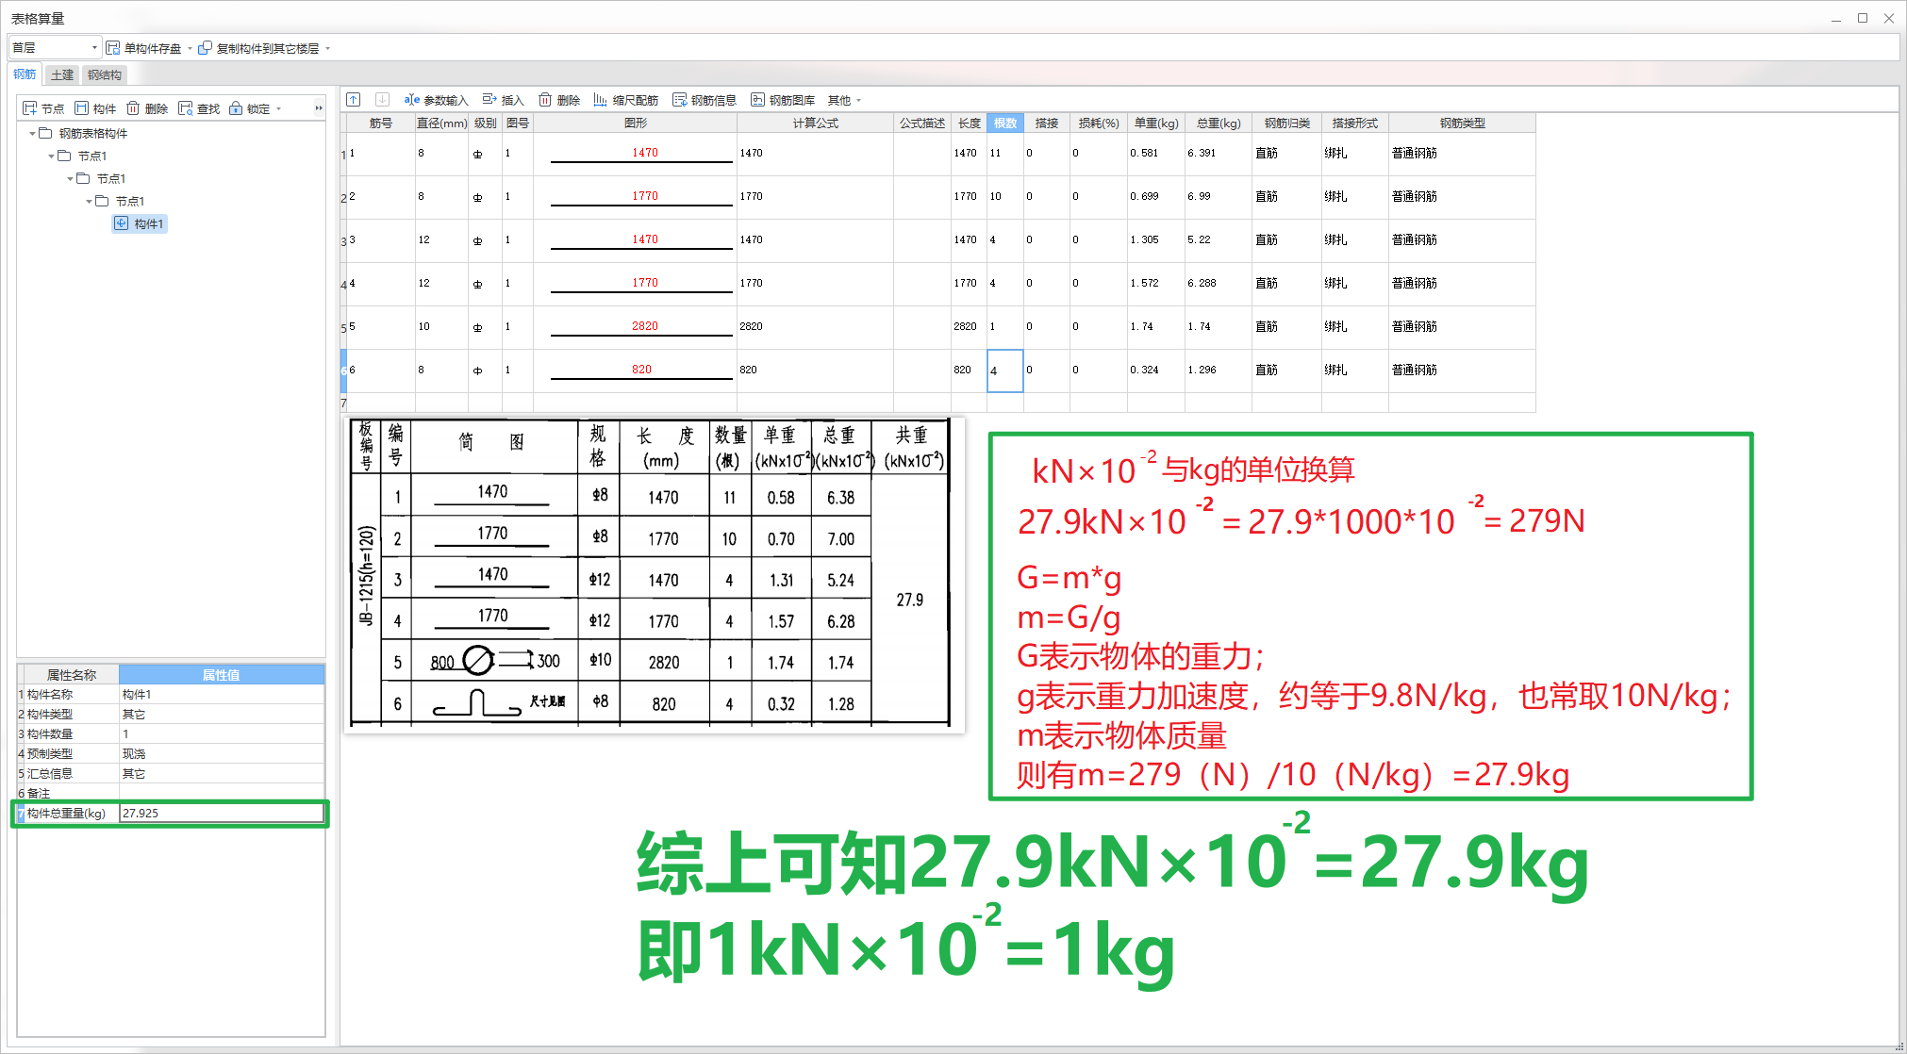The image size is (1907, 1054).
Task: Switch to the 钢结构 tab
Action: (104, 74)
